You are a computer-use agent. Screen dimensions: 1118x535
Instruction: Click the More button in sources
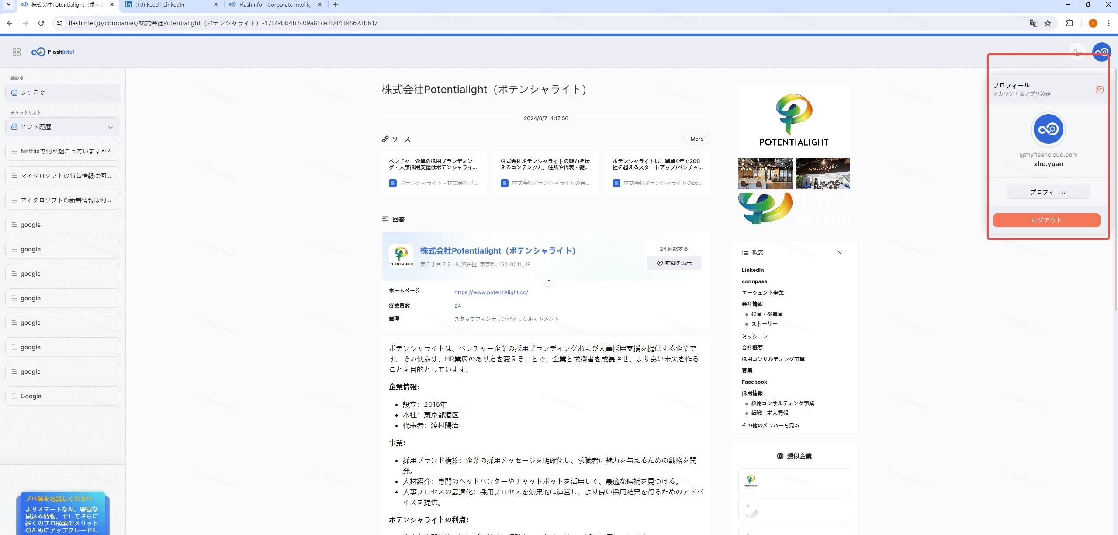pos(697,139)
